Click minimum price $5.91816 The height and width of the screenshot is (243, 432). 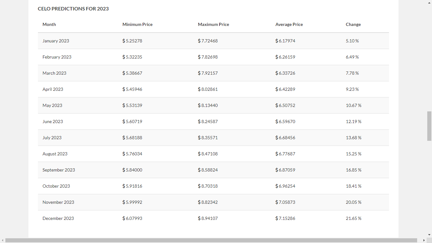[x=133, y=186]
